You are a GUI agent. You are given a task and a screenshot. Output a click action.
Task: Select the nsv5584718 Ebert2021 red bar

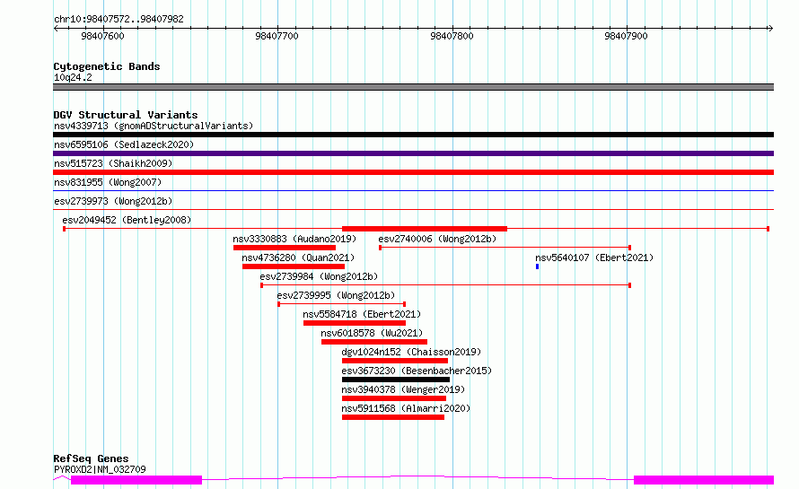[354, 323]
